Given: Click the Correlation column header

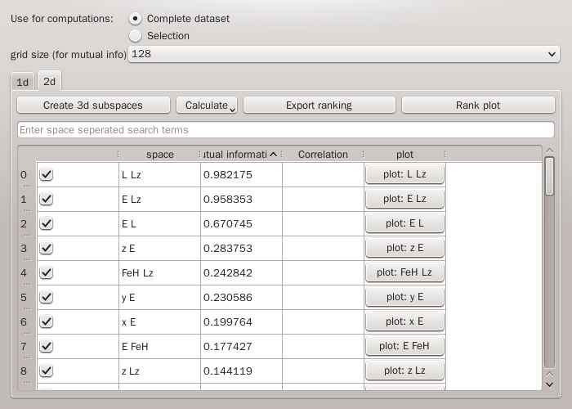Looking at the screenshot, I should click(x=323, y=155).
